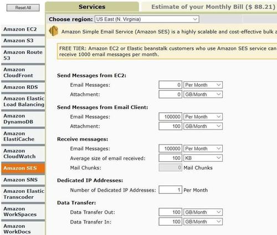
Task: Open Data Transfer In GB/Month dropdown
Action: point(203,222)
